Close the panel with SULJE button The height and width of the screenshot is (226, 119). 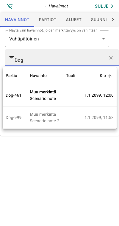coord(104,6)
